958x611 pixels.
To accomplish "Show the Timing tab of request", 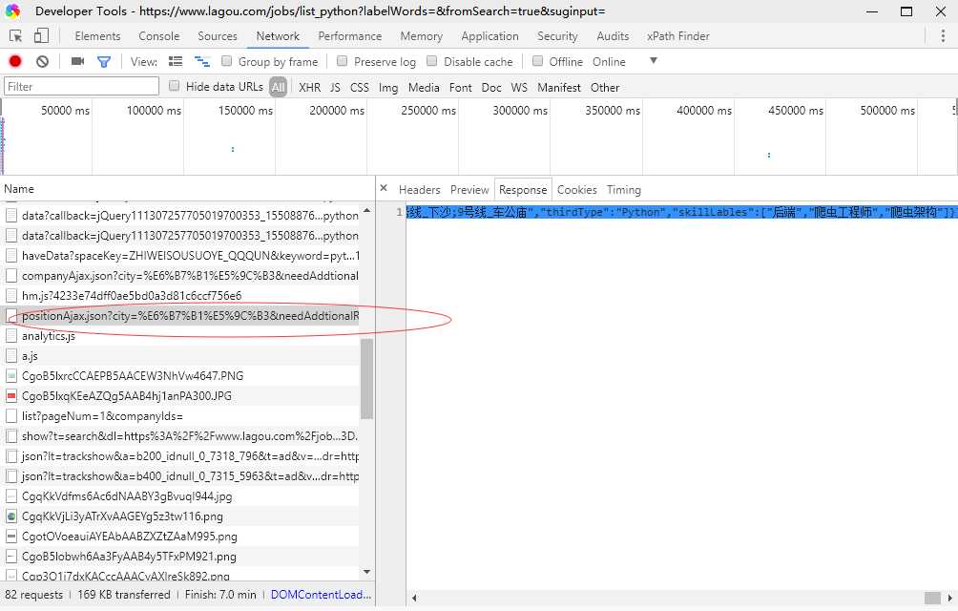I will tap(624, 190).
